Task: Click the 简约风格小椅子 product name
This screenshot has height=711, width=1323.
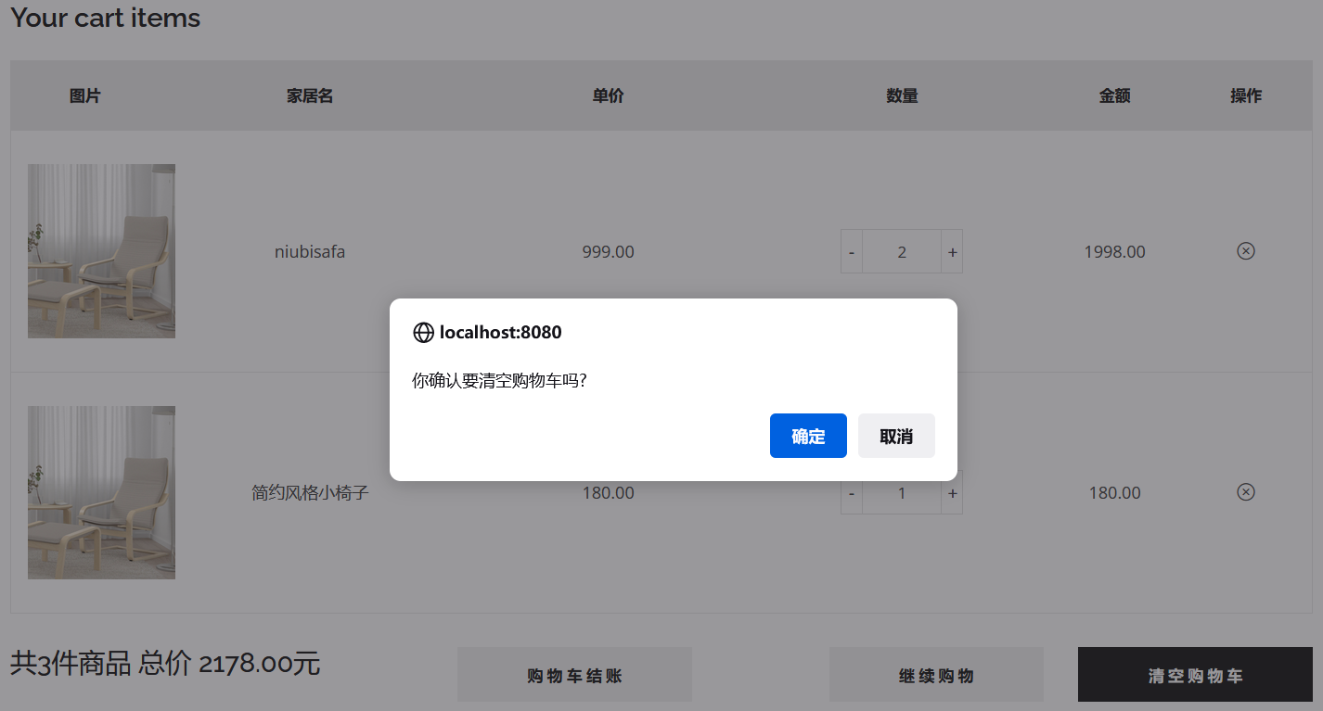Action: click(310, 492)
